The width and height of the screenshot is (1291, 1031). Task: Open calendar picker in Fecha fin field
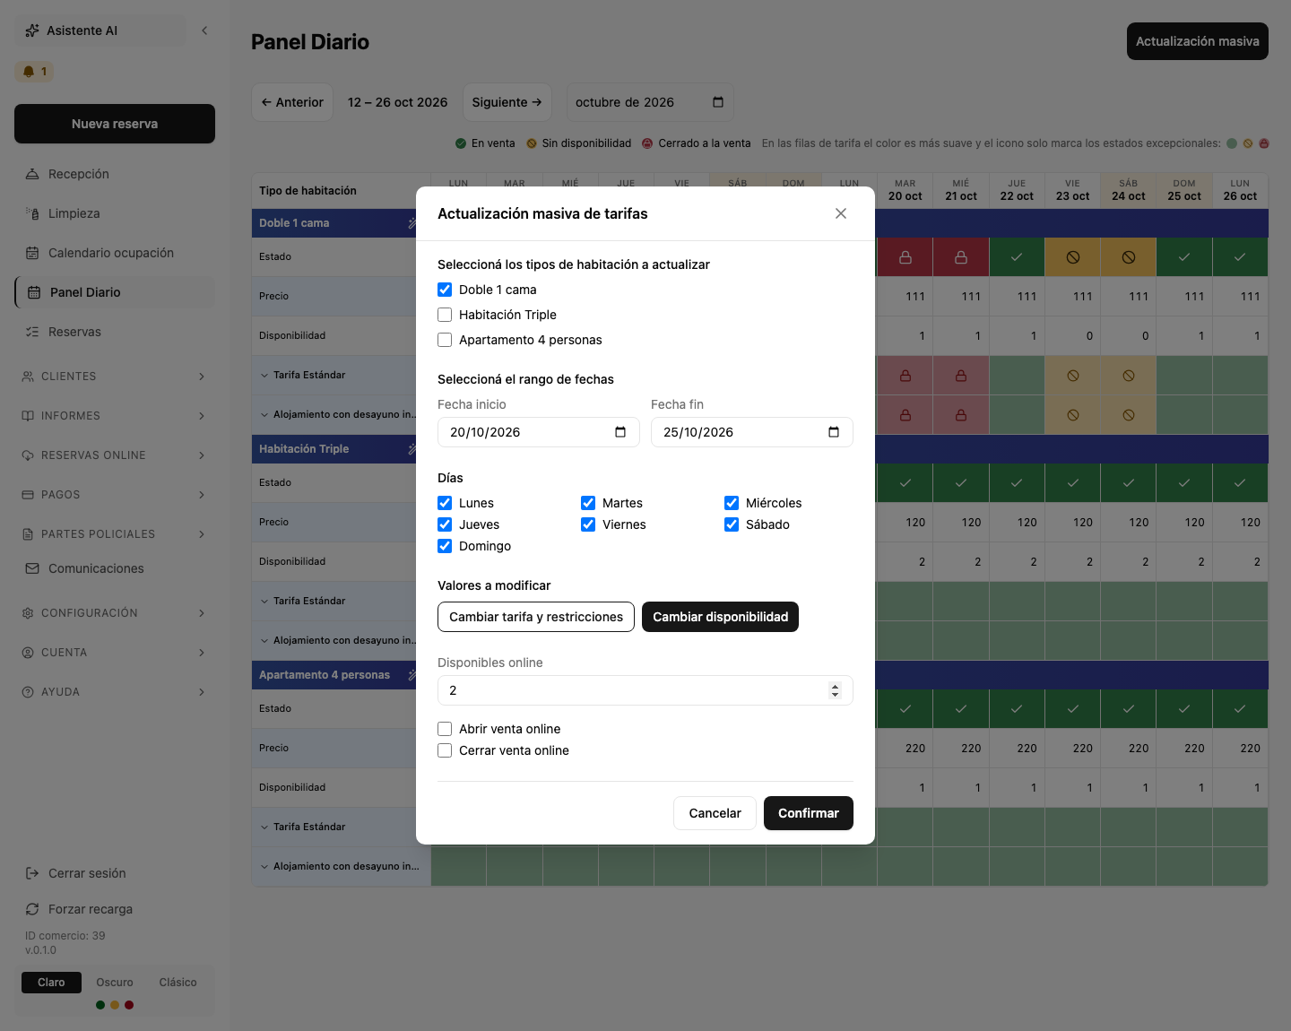pos(834,432)
